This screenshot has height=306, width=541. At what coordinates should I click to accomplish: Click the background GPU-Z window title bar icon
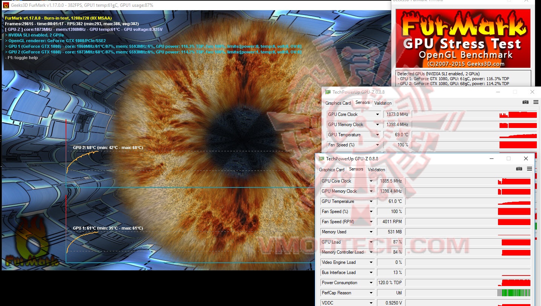click(328, 92)
